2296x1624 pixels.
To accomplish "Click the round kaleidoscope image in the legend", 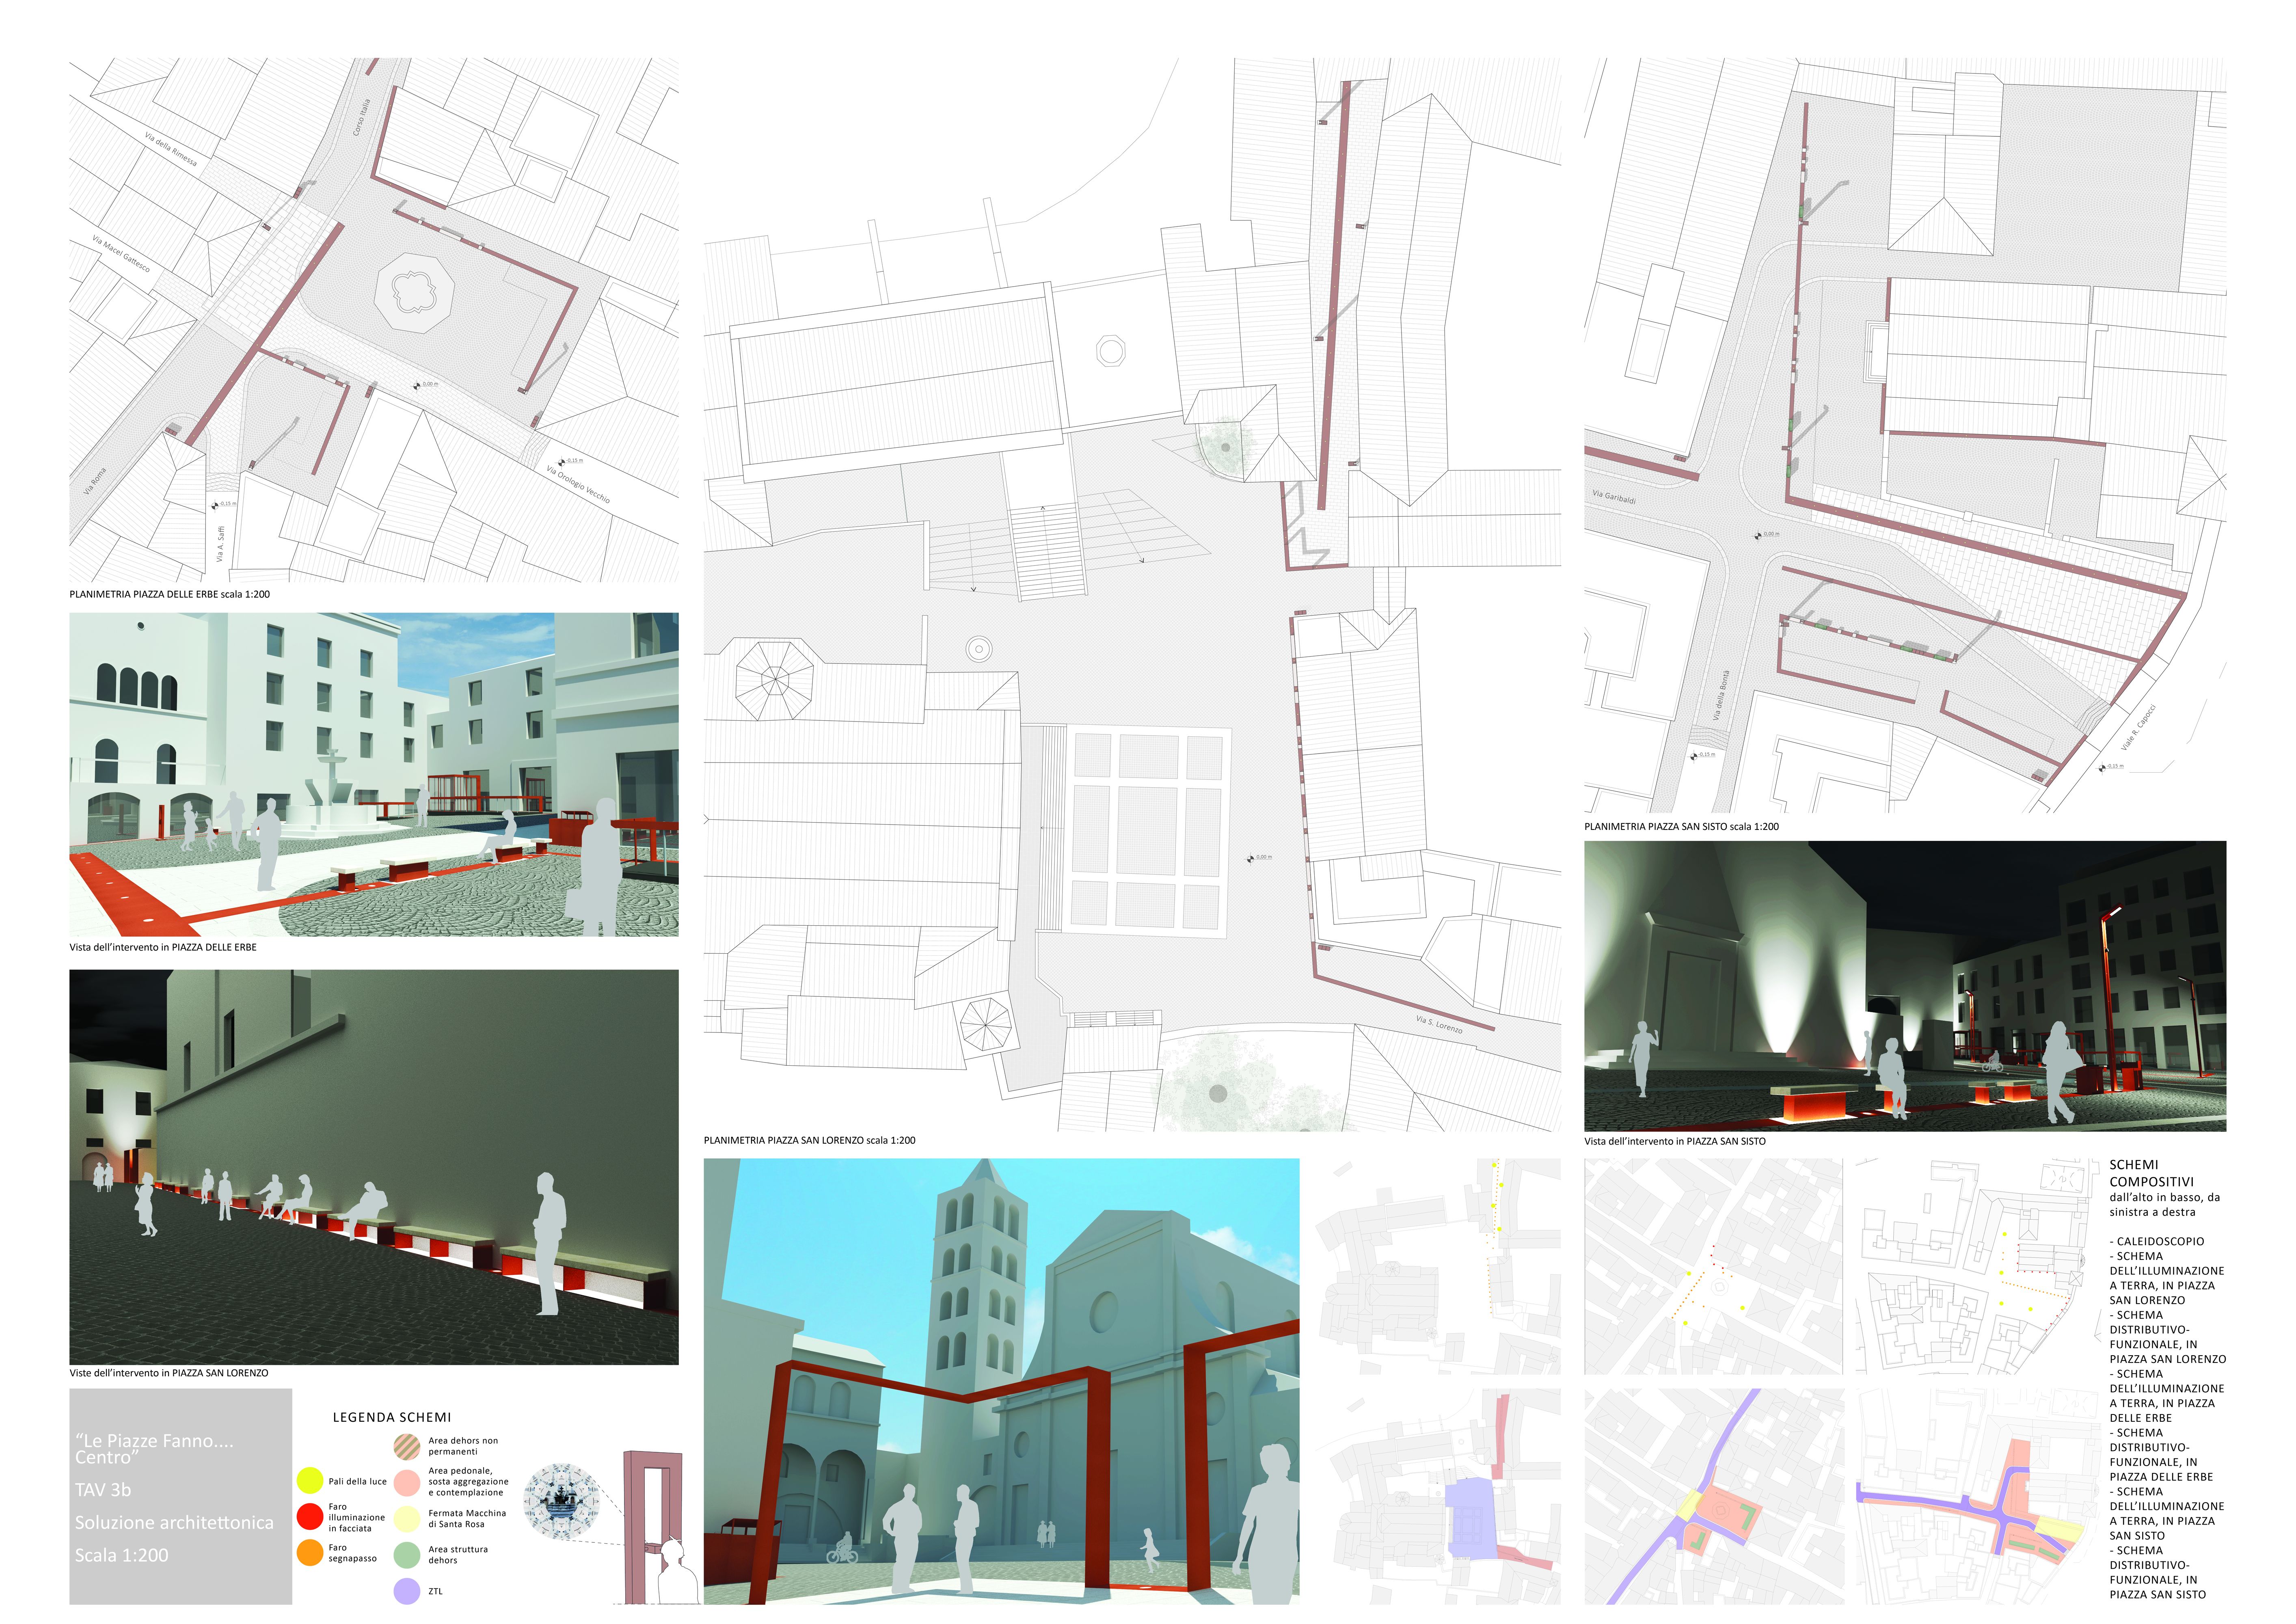I will [x=562, y=1501].
